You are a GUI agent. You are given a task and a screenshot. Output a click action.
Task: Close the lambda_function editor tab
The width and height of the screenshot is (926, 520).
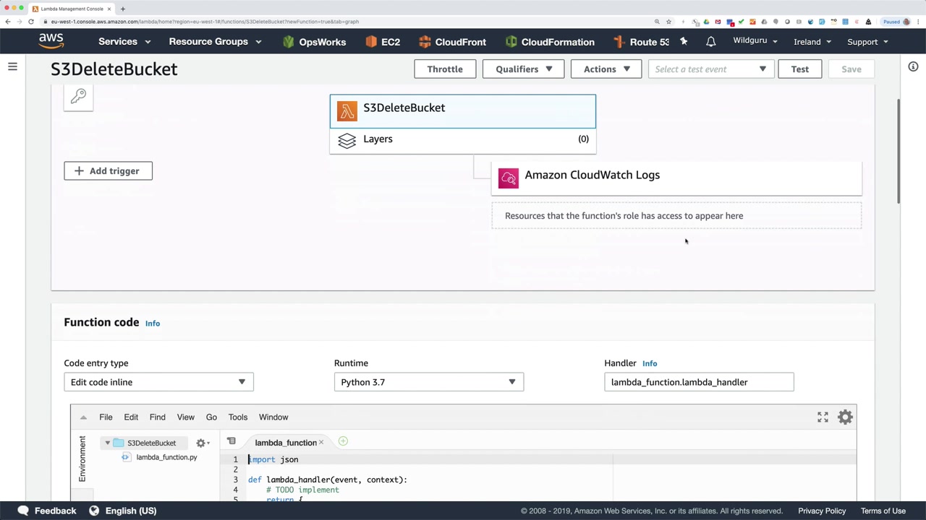(321, 443)
